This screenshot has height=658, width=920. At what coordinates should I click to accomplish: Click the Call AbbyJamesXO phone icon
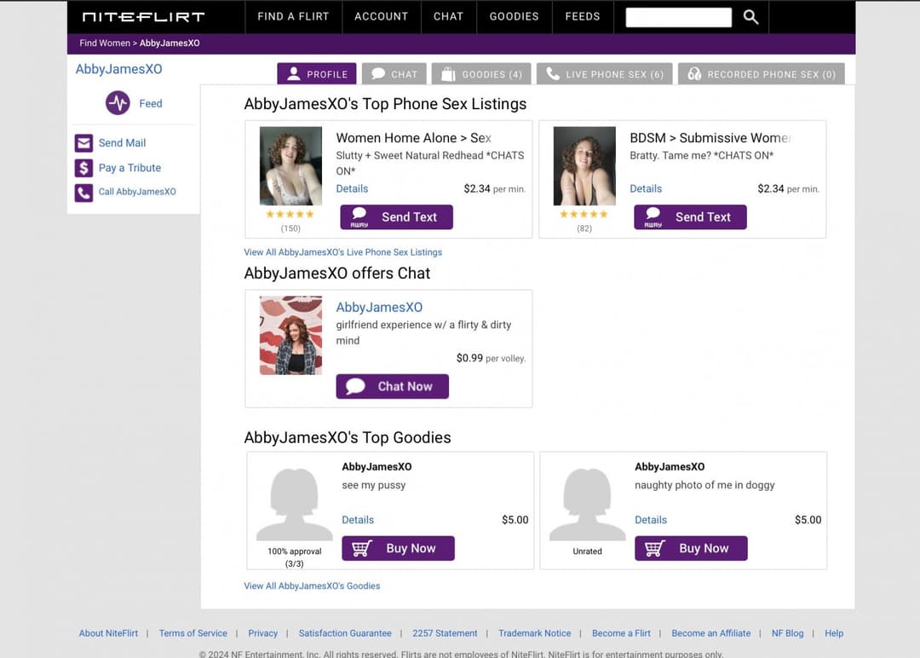[x=83, y=193]
